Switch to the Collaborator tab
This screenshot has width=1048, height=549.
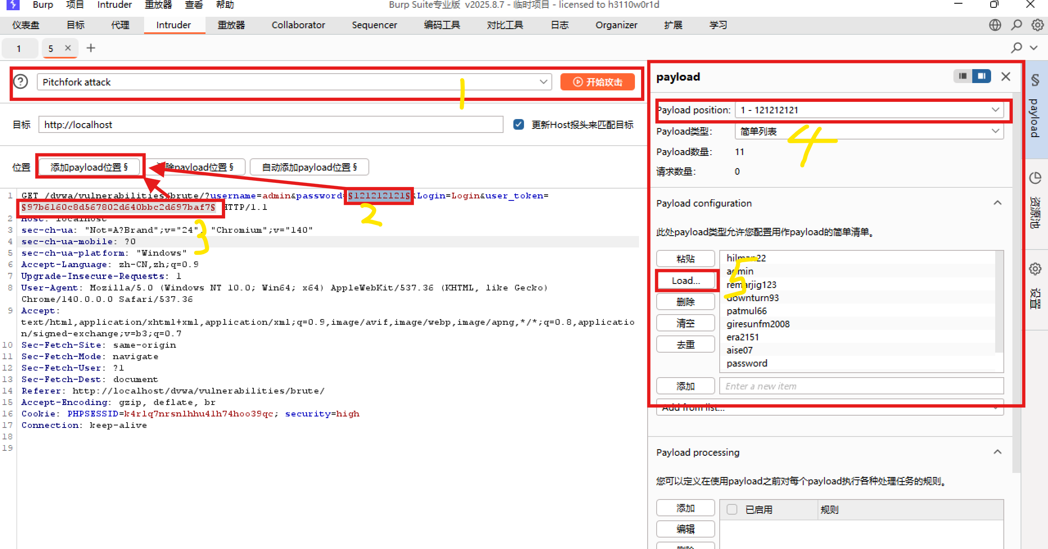pos(298,25)
